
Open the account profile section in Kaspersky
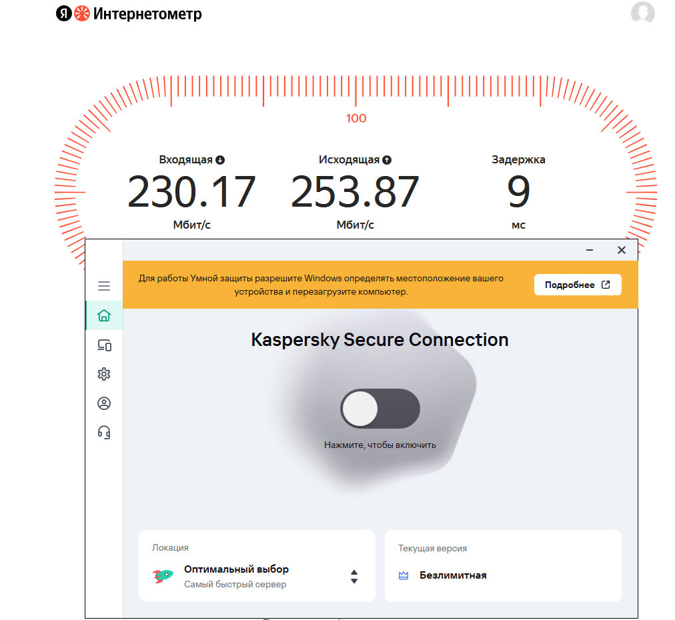pyautogui.click(x=104, y=403)
